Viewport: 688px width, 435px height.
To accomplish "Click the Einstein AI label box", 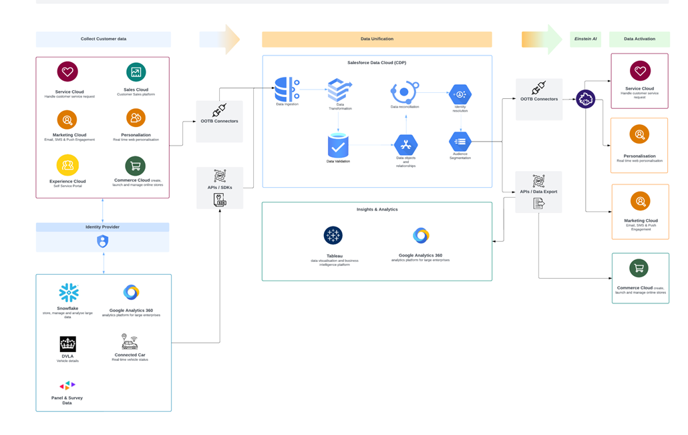I will click(585, 38).
